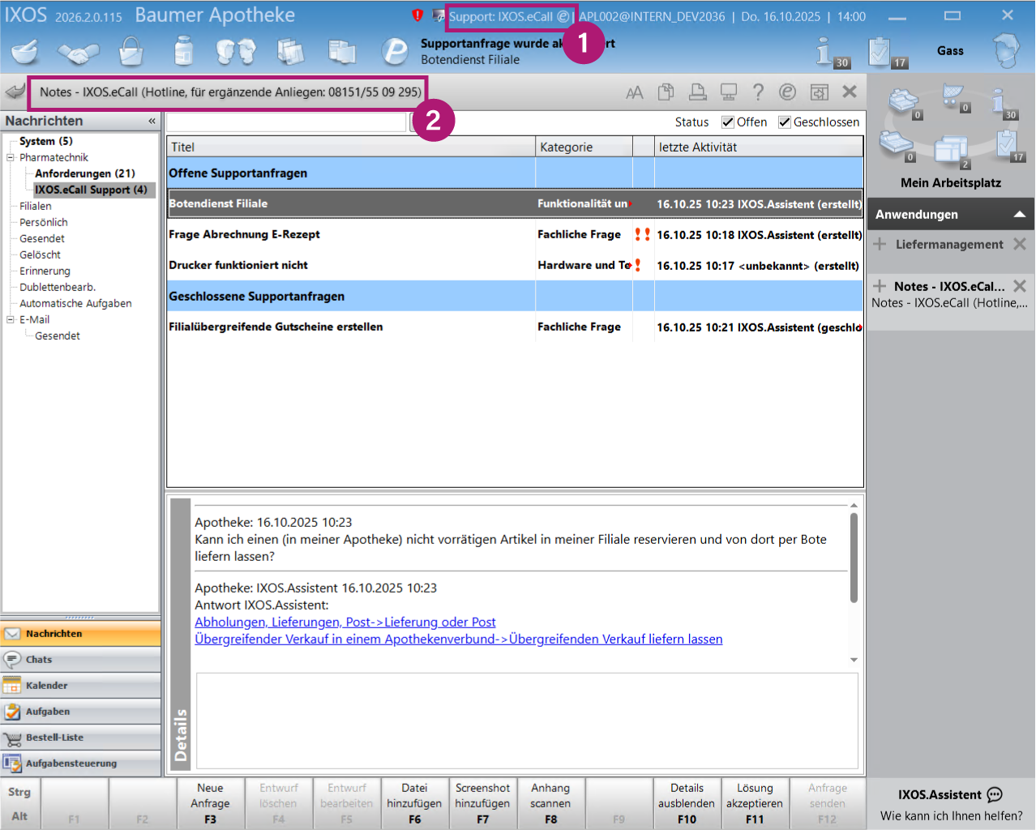Collapse the E-Mail tree node
Image resolution: width=1036 pixels, height=830 pixels.
pos(11,319)
